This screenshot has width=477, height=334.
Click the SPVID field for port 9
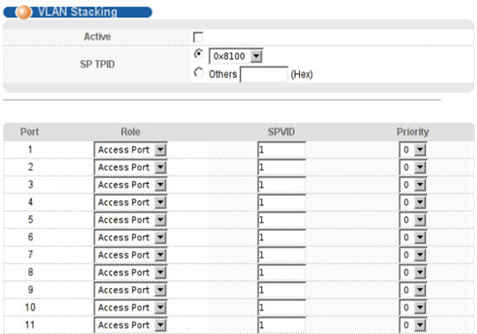point(281,291)
